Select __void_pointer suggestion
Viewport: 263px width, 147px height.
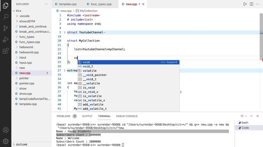click(x=129, y=75)
